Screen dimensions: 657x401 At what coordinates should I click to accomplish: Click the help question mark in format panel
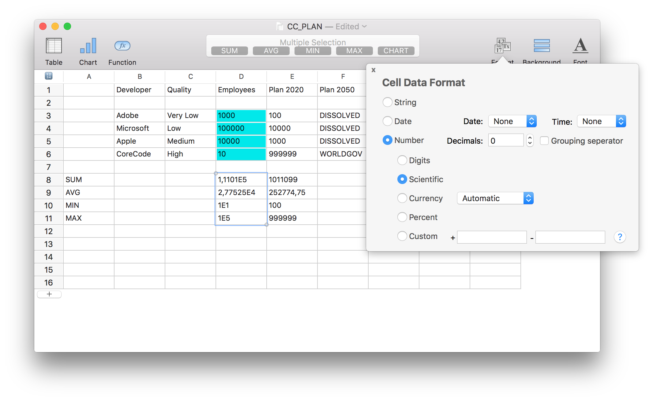coord(620,237)
